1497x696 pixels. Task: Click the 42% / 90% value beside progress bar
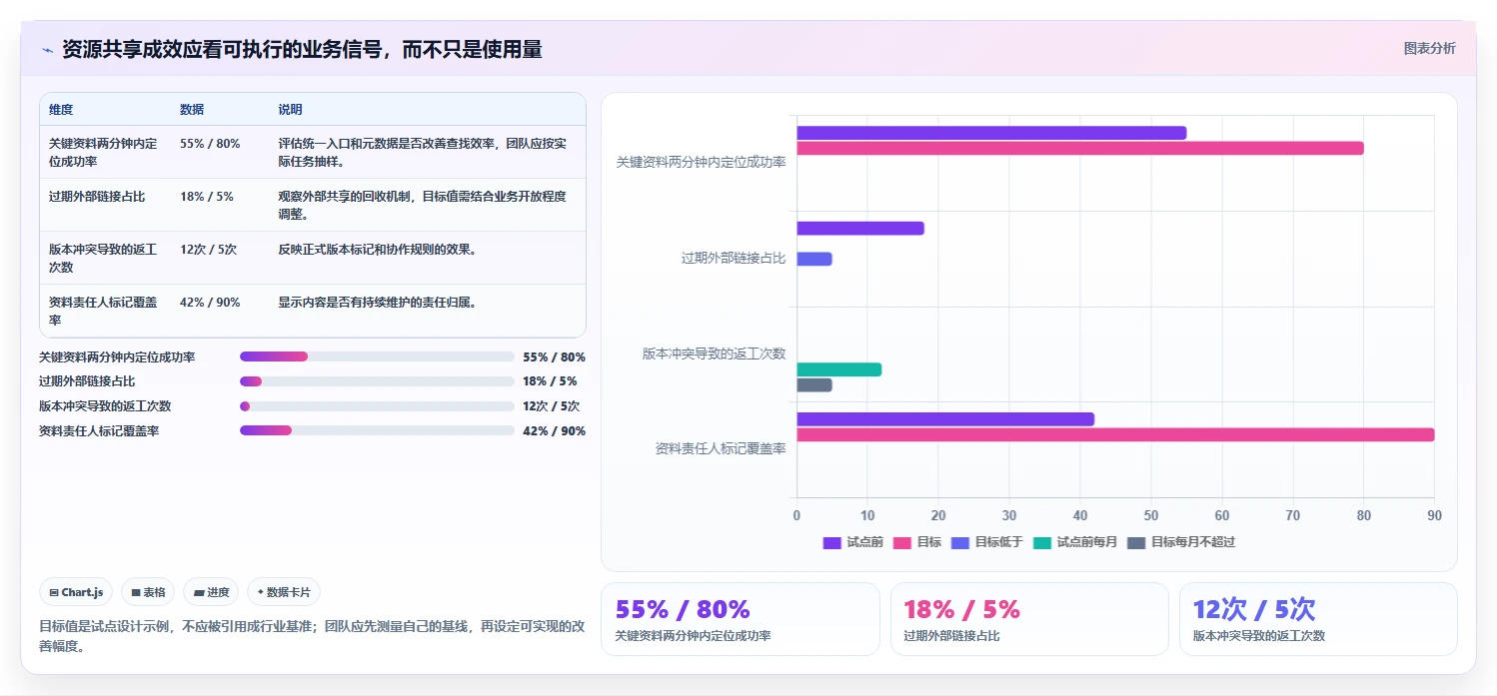(554, 430)
